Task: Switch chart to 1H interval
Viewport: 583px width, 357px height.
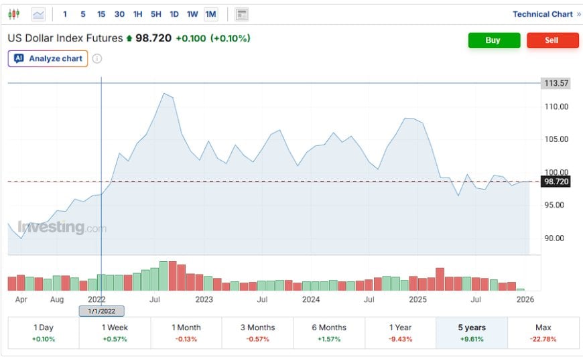Action: (137, 15)
